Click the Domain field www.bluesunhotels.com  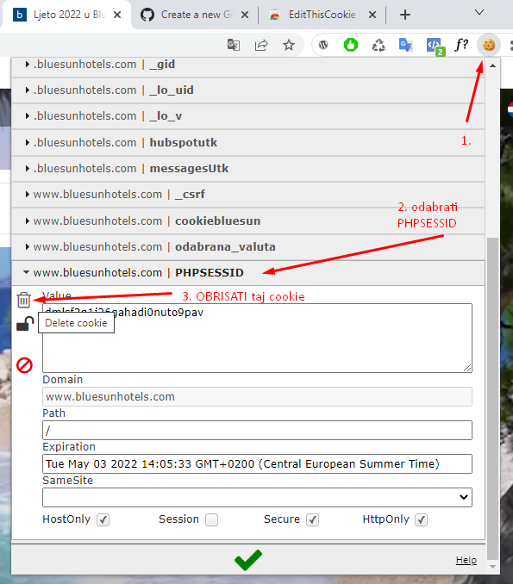[x=257, y=397]
